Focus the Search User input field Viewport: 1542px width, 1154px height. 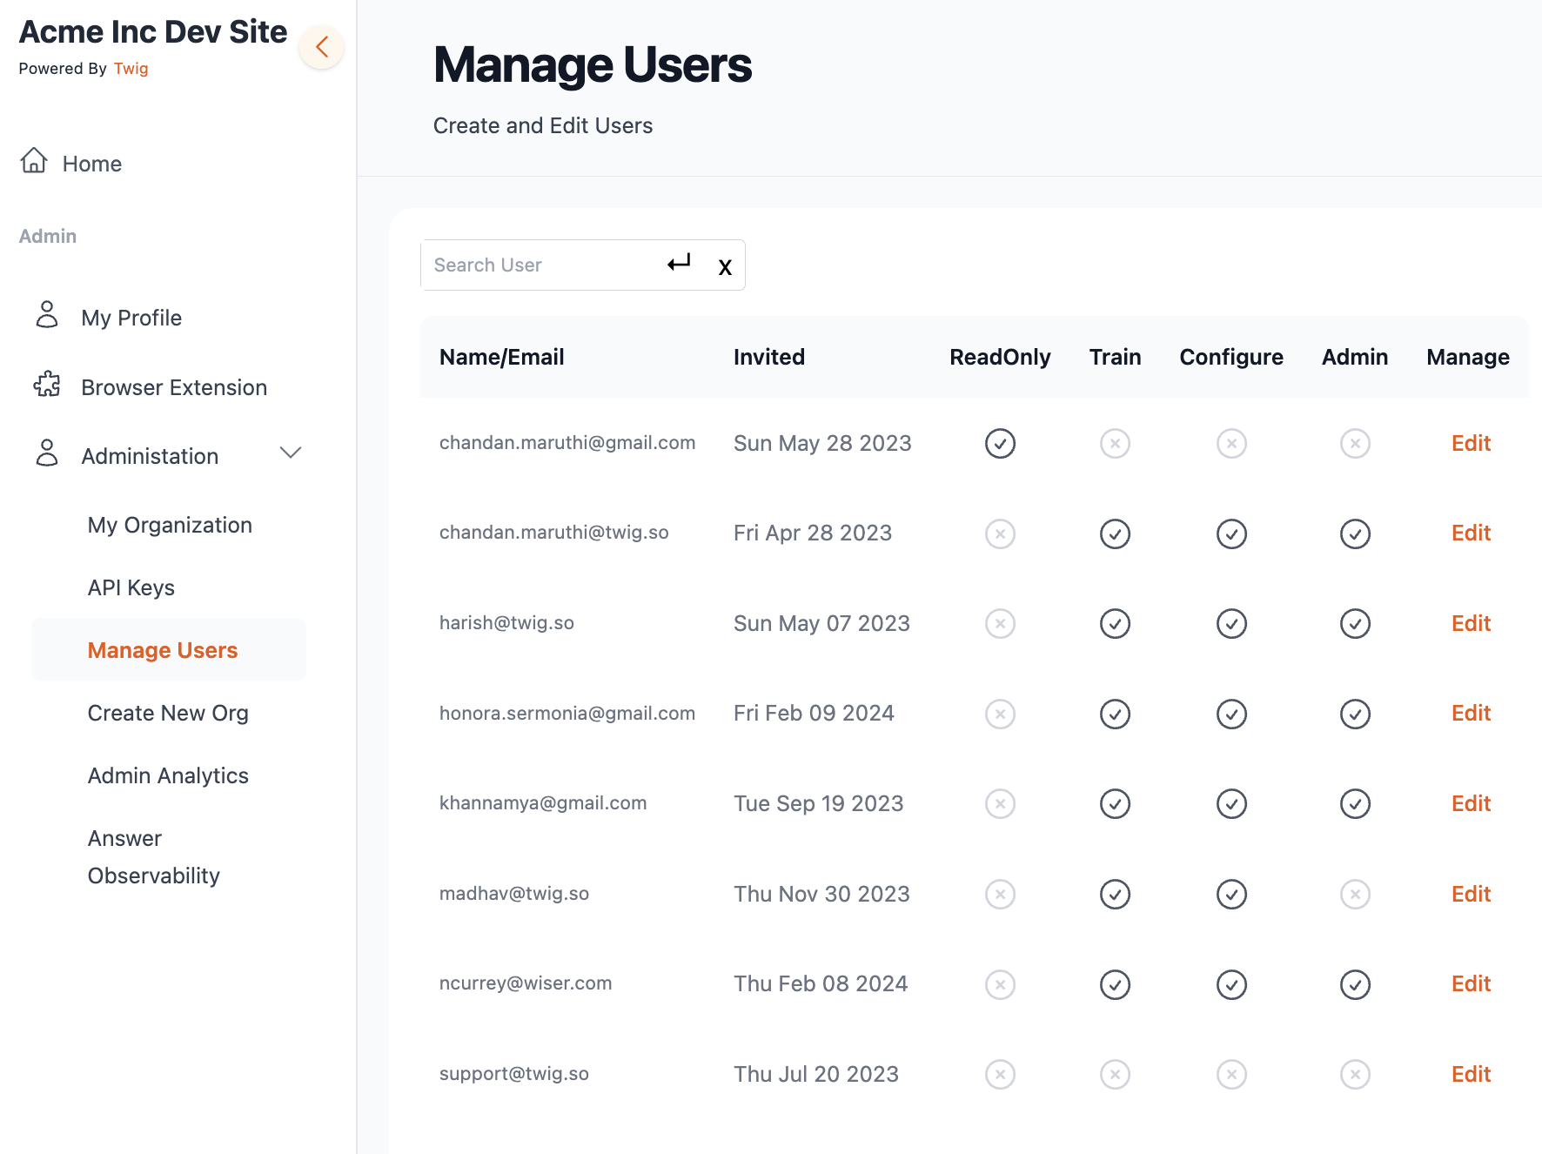[x=540, y=265]
